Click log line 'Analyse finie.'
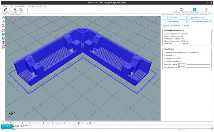 point(19,127)
